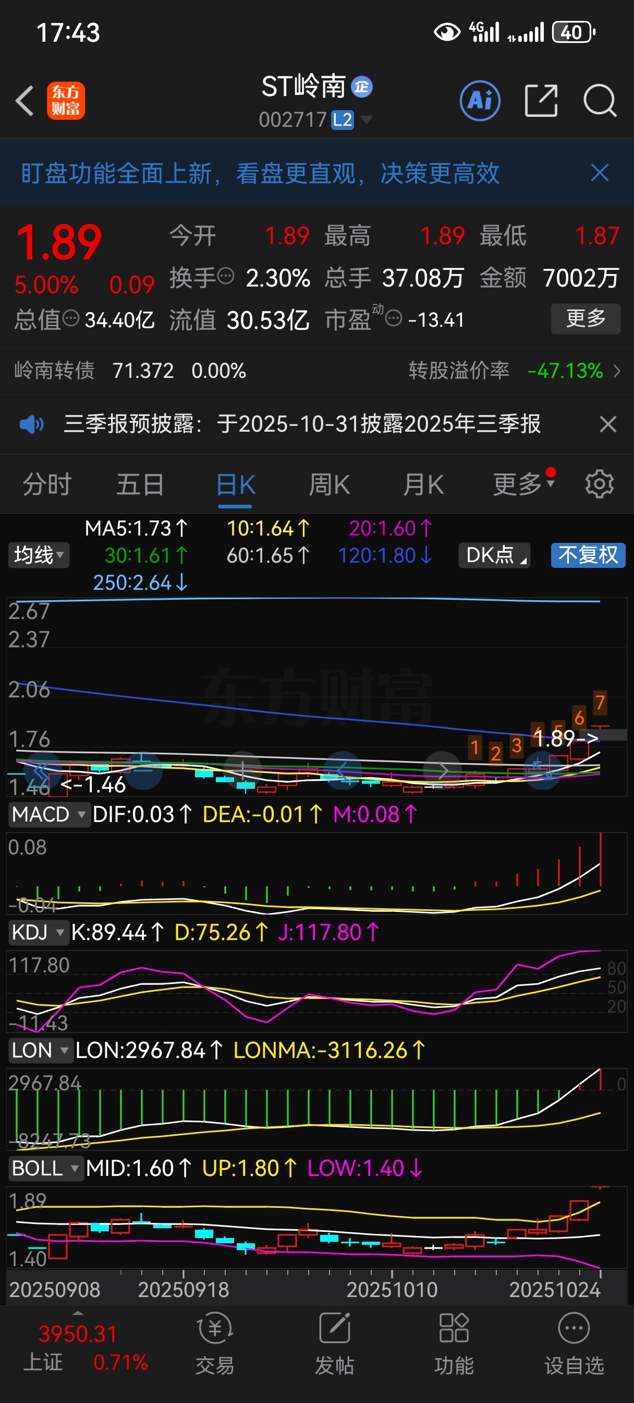Dismiss the 三季报预披露 notice
Screen dimensions: 634x1403
point(608,424)
